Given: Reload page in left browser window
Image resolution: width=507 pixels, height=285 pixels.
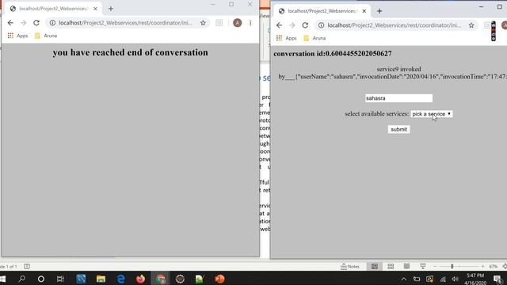Looking at the screenshot, I should [x=36, y=23].
